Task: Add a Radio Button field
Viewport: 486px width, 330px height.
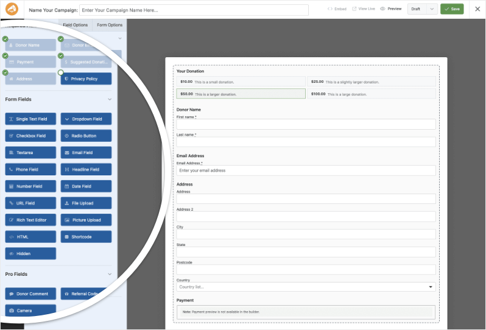Action: (86, 136)
